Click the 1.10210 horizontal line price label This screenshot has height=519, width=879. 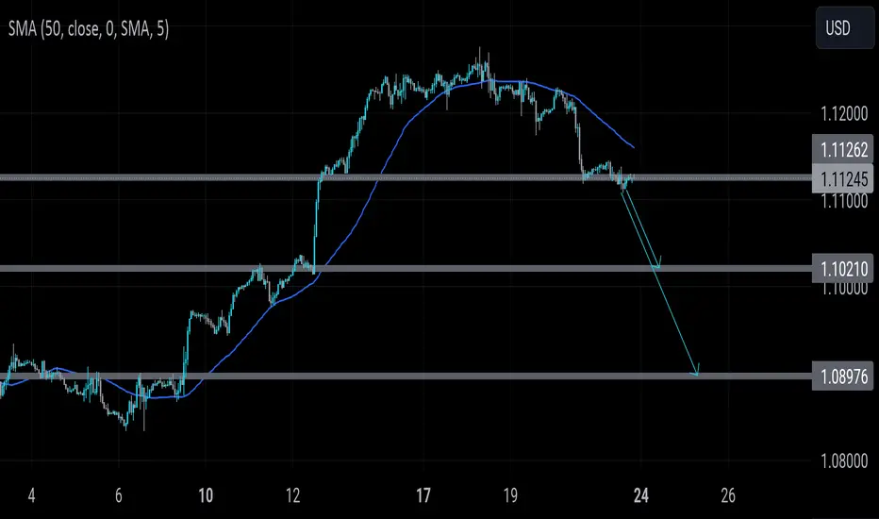tap(842, 269)
